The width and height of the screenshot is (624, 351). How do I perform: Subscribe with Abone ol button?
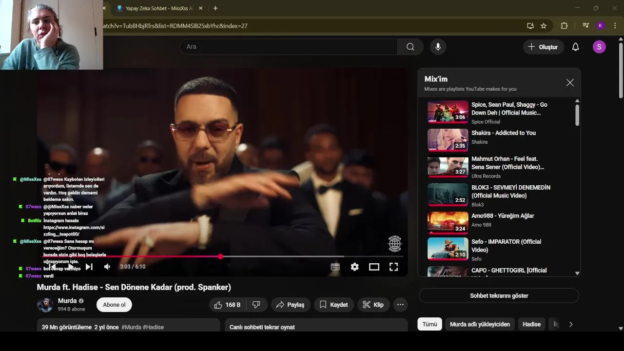114,305
